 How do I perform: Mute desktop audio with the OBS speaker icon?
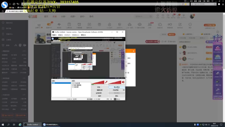coord(123,82)
